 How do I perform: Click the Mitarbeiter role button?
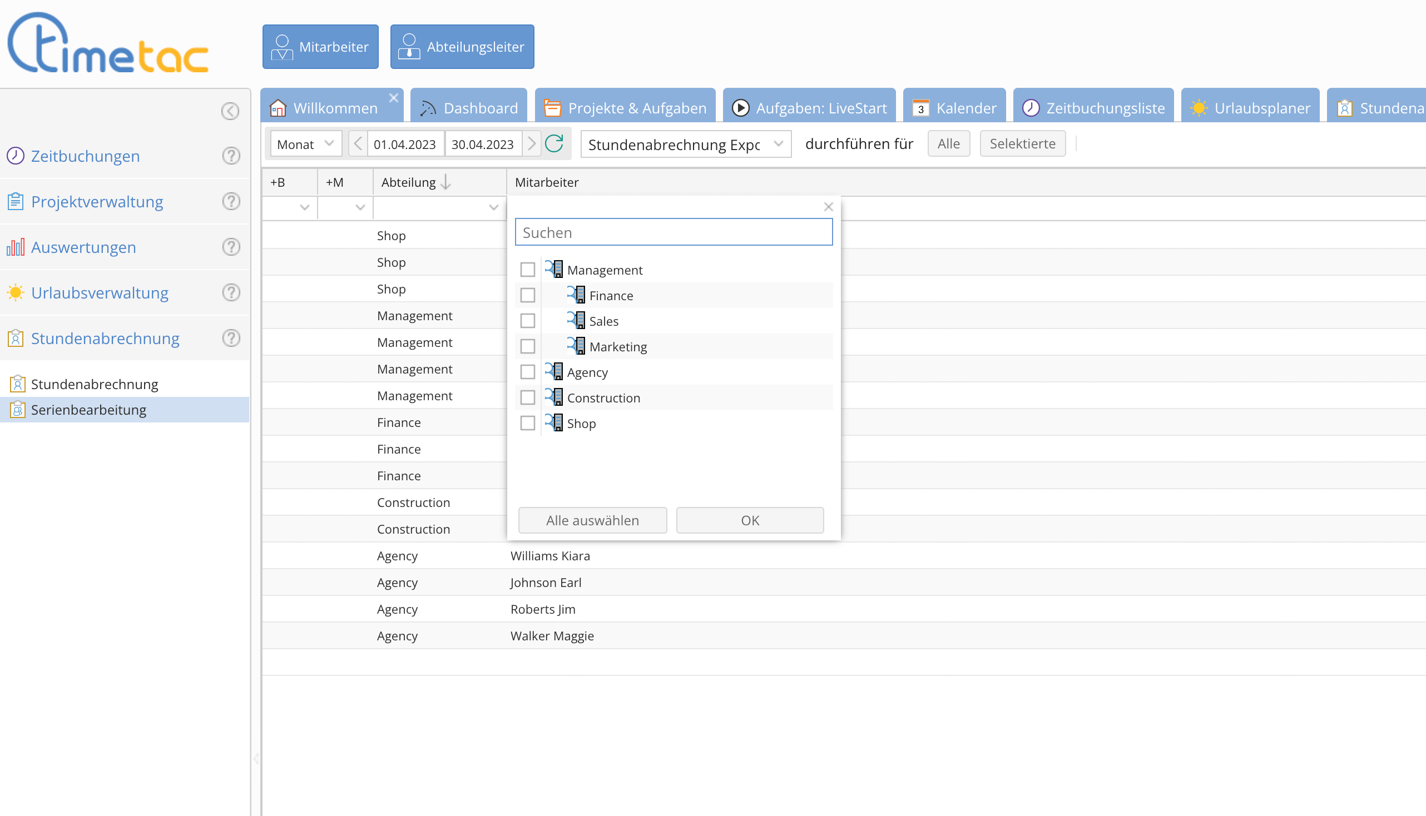(x=320, y=47)
